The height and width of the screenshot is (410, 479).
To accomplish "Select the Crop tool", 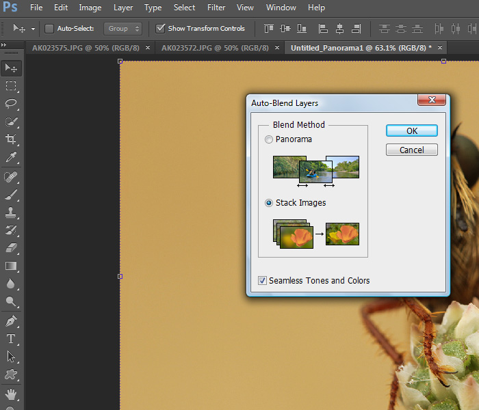I will click(x=12, y=139).
